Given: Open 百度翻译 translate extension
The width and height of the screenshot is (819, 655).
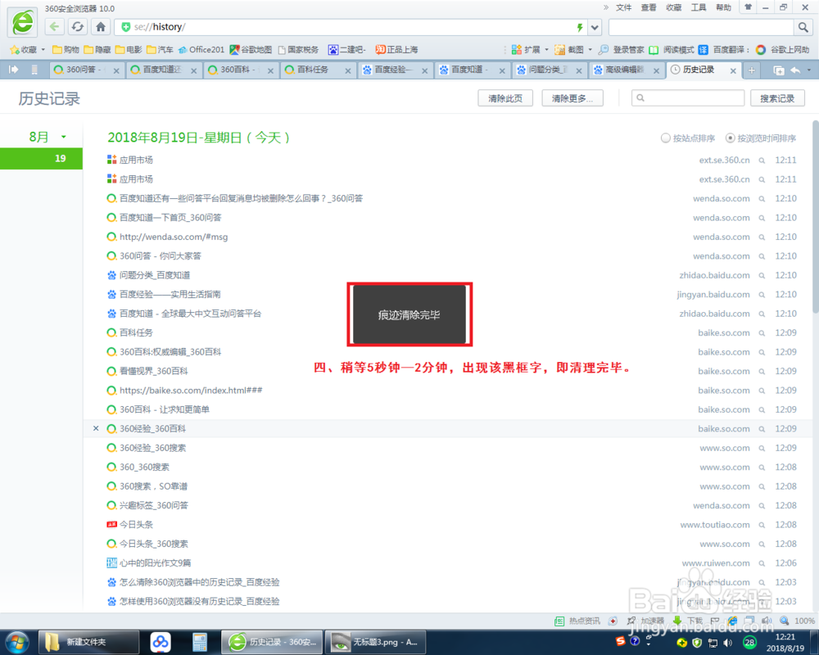Looking at the screenshot, I should pyautogui.click(x=703, y=50).
